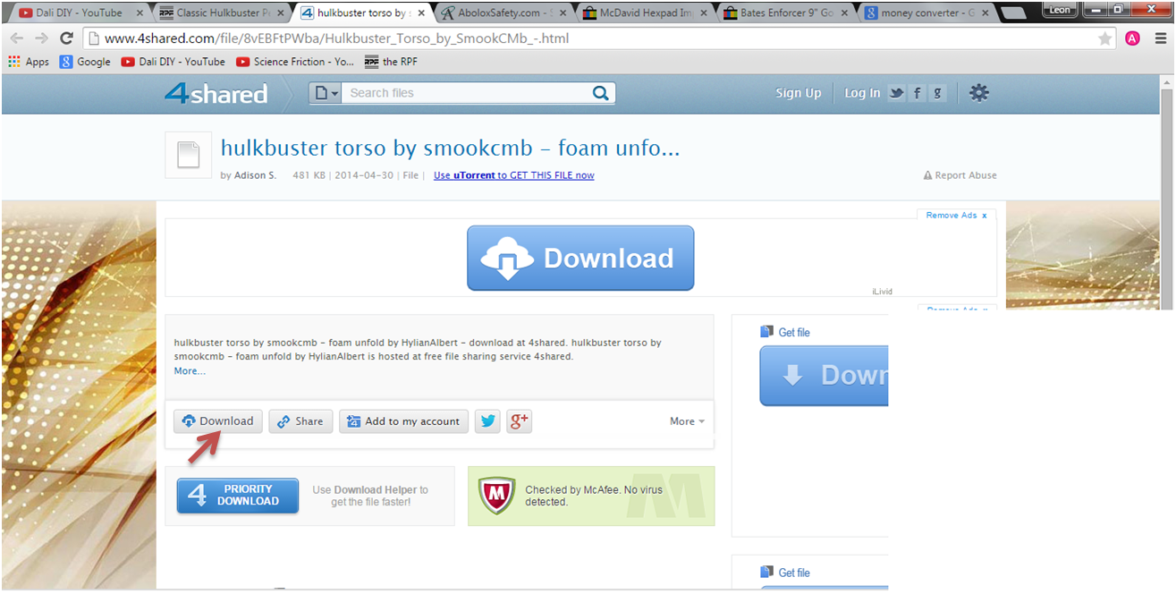The image size is (1176, 594).
Task: Click the author name Adison S.
Action: [x=256, y=175]
